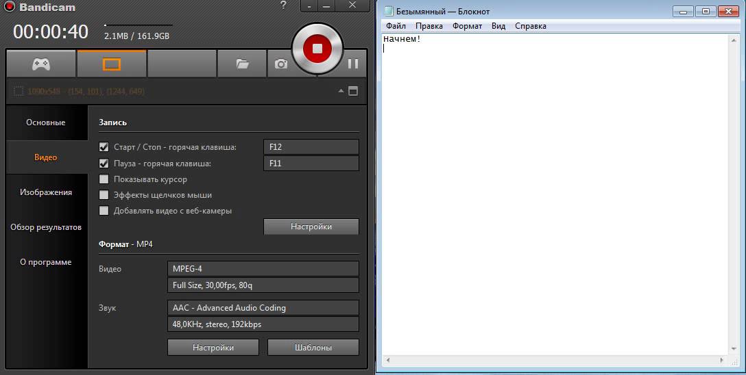Click the MPEG-4 video codec field

click(x=263, y=269)
